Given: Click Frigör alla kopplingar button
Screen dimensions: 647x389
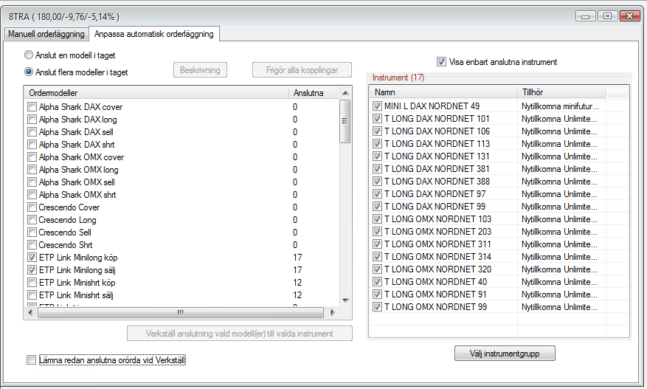Looking at the screenshot, I should [x=296, y=70].
